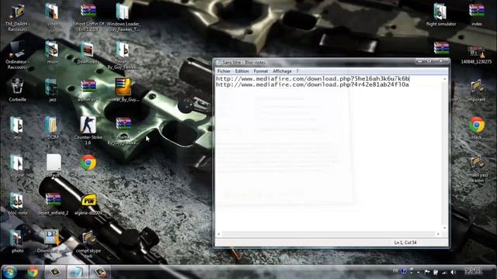Select the Counter-Strike 1.6 icon
Screen dimensions: 497x279
click(88, 130)
